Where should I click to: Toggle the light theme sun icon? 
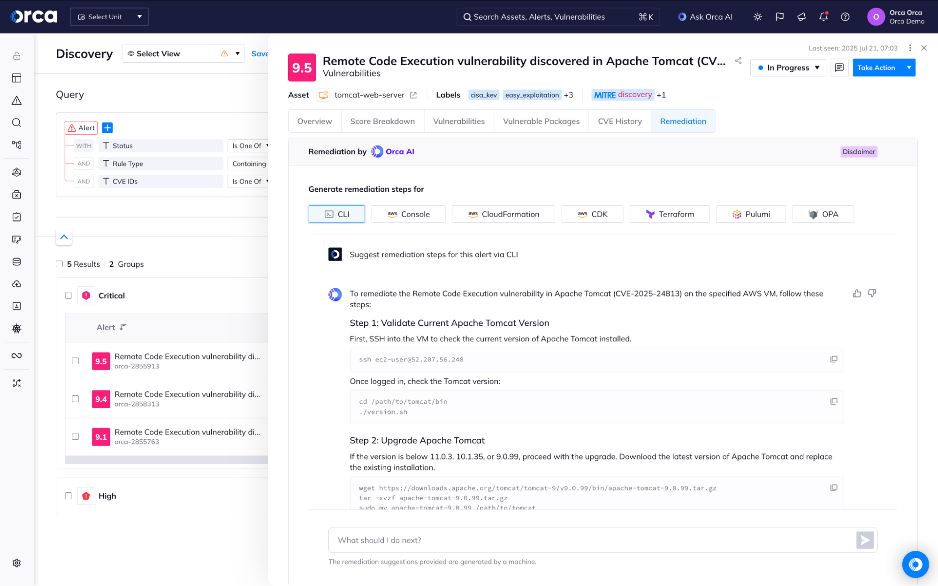coord(757,17)
